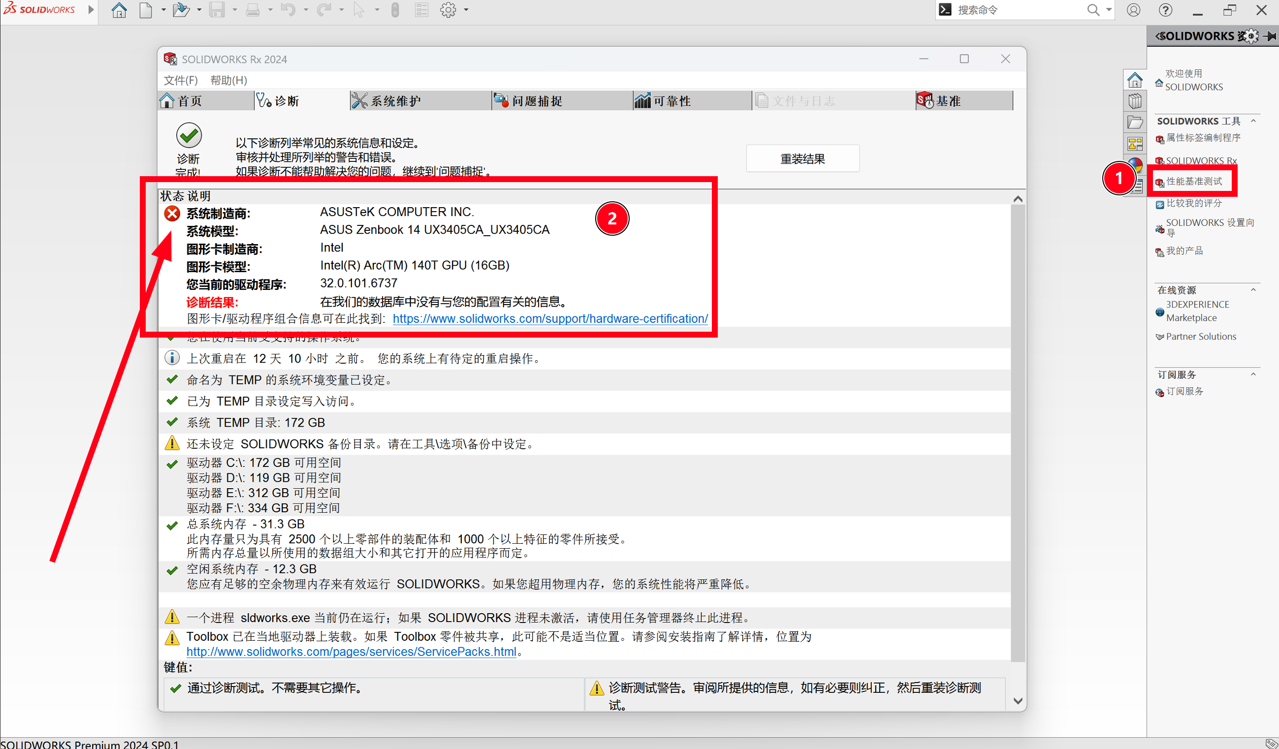1279x749 pixels.
Task: Open the Design Library tab icon
Action: (x=1135, y=101)
